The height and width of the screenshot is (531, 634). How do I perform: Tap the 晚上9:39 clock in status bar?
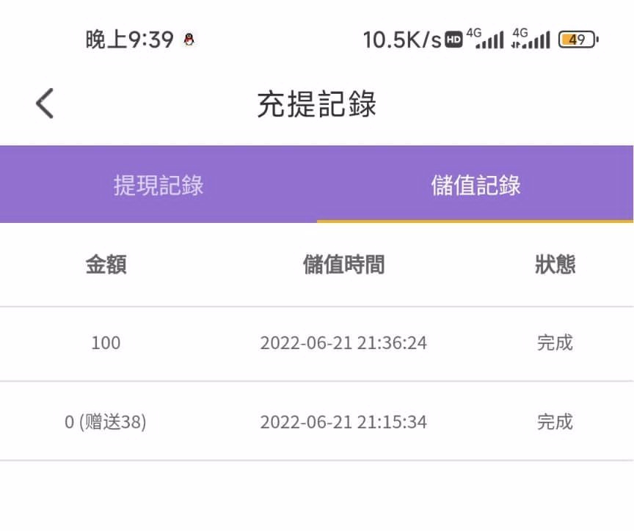pyautogui.click(x=129, y=40)
